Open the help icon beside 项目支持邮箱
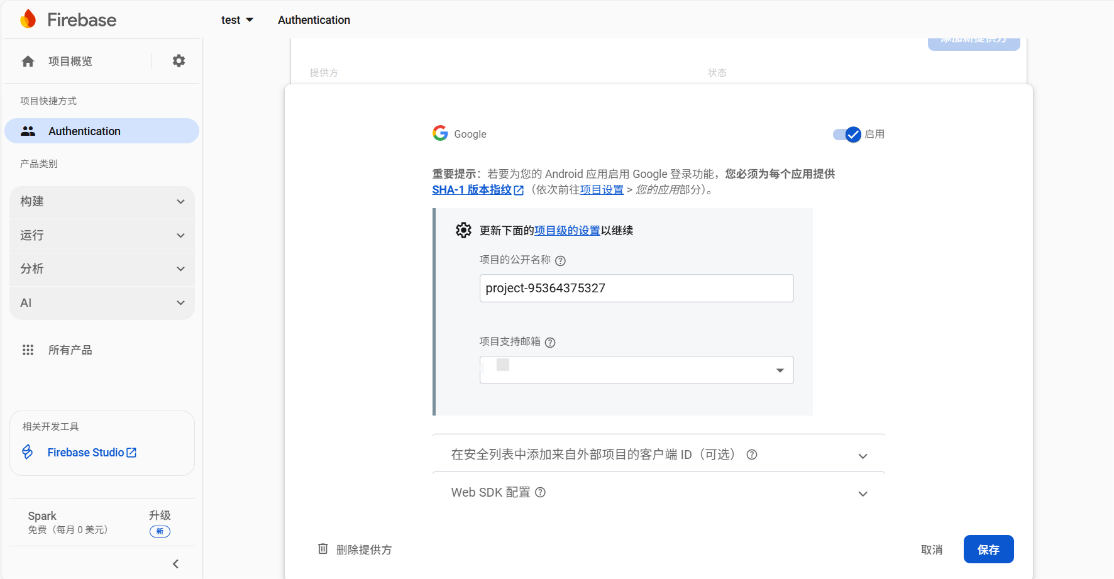The image size is (1114, 579). pyautogui.click(x=550, y=343)
